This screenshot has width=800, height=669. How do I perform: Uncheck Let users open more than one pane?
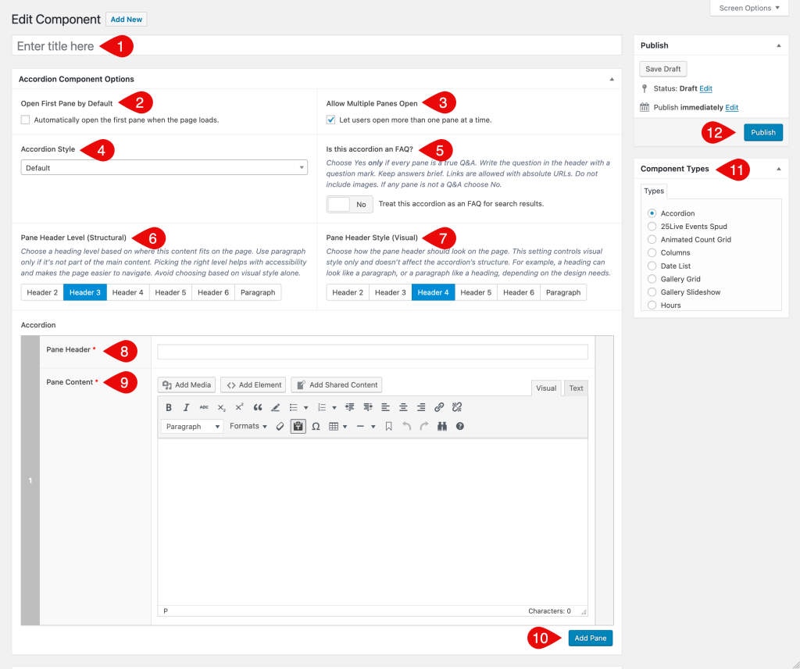(330, 119)
